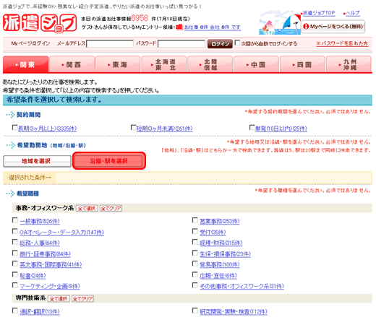Image resolution: width=376 pixels, height=317 pixels.
Task: Focus the パスワード input field
Action: 181,43
